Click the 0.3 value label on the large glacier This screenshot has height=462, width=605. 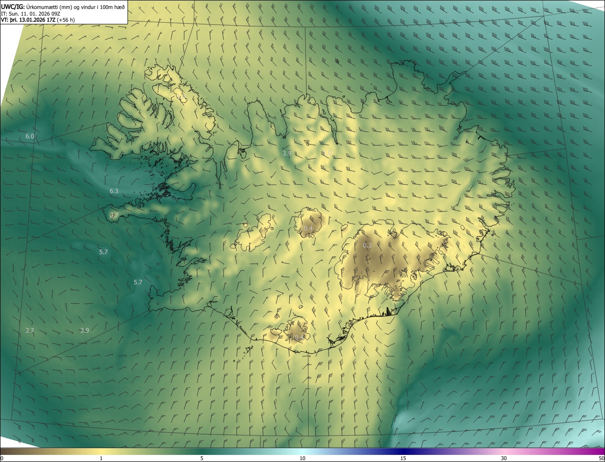[367, 245]
